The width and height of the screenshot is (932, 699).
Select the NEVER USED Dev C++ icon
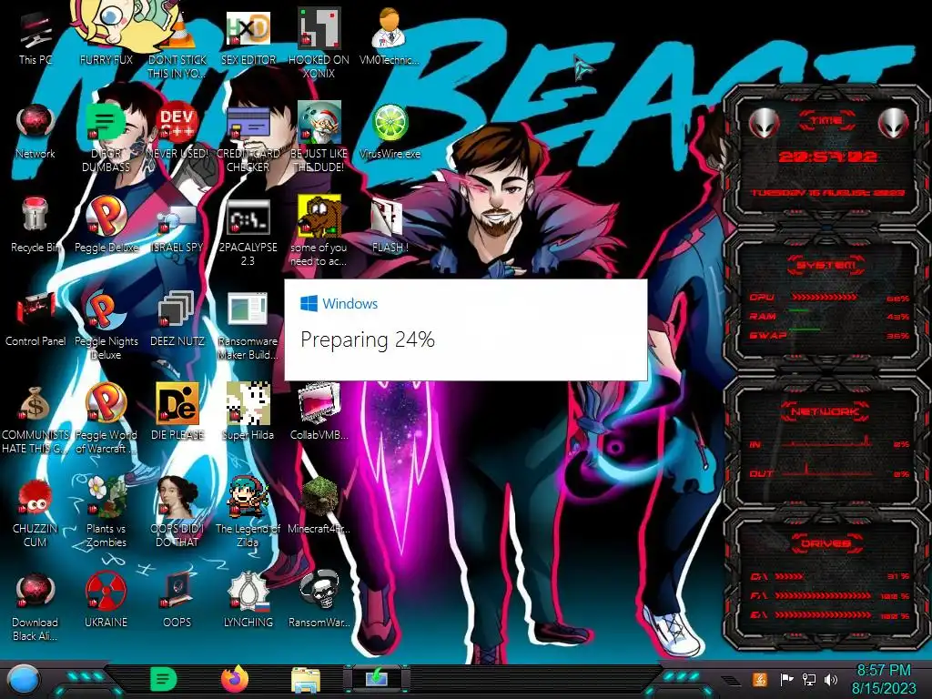[x=177, y=131]
